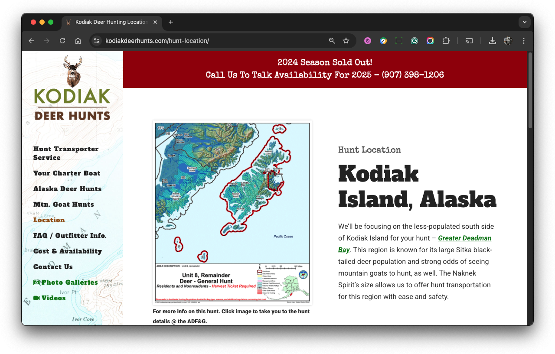Image resolution: width=555 pixels, height=354 pixels.
Task: Expand the tab search dropdown arrow
Action: 525,22
